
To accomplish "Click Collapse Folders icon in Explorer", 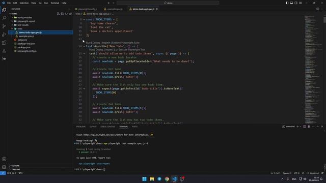I will click(x=70, y=14).
